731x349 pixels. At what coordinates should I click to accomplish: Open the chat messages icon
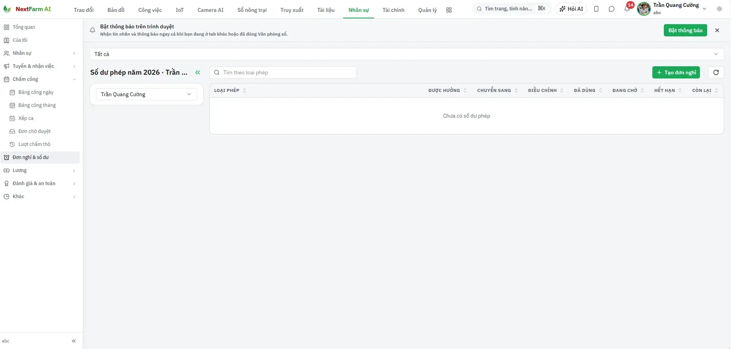point(611,9)
